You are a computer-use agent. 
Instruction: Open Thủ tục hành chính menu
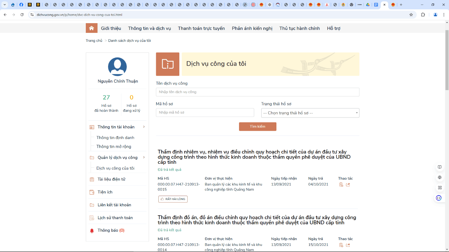(x=299, y=28)
